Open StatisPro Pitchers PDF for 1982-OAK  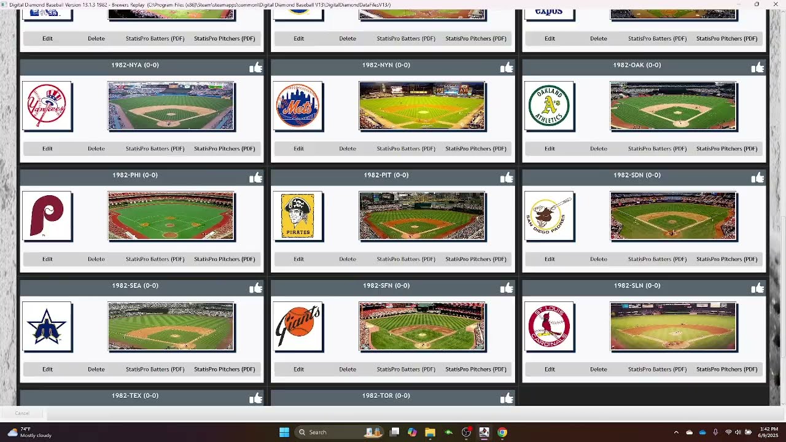pyautogui.click(x=727, y=149)
